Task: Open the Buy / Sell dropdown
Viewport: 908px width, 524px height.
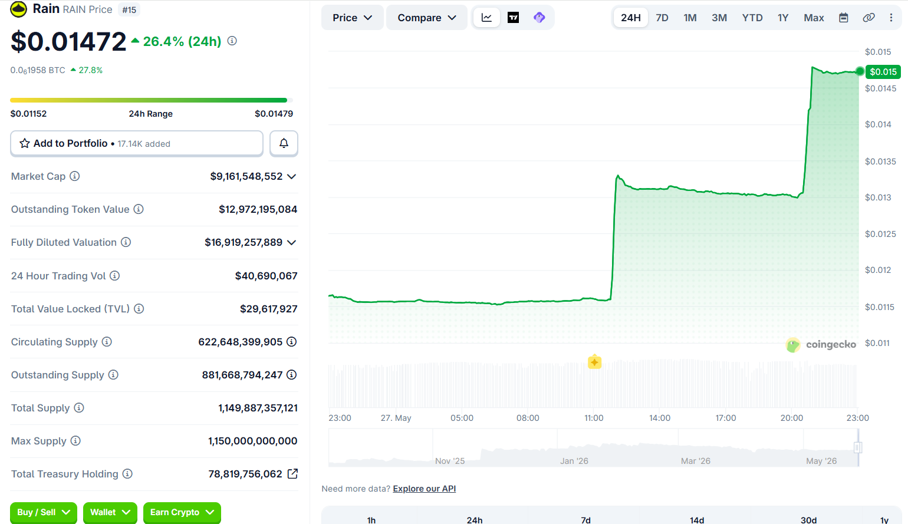Action: click(44, 512)
